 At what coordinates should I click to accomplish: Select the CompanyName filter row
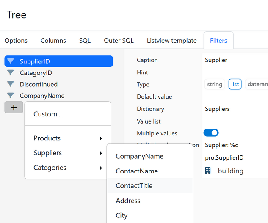(58, 96)
